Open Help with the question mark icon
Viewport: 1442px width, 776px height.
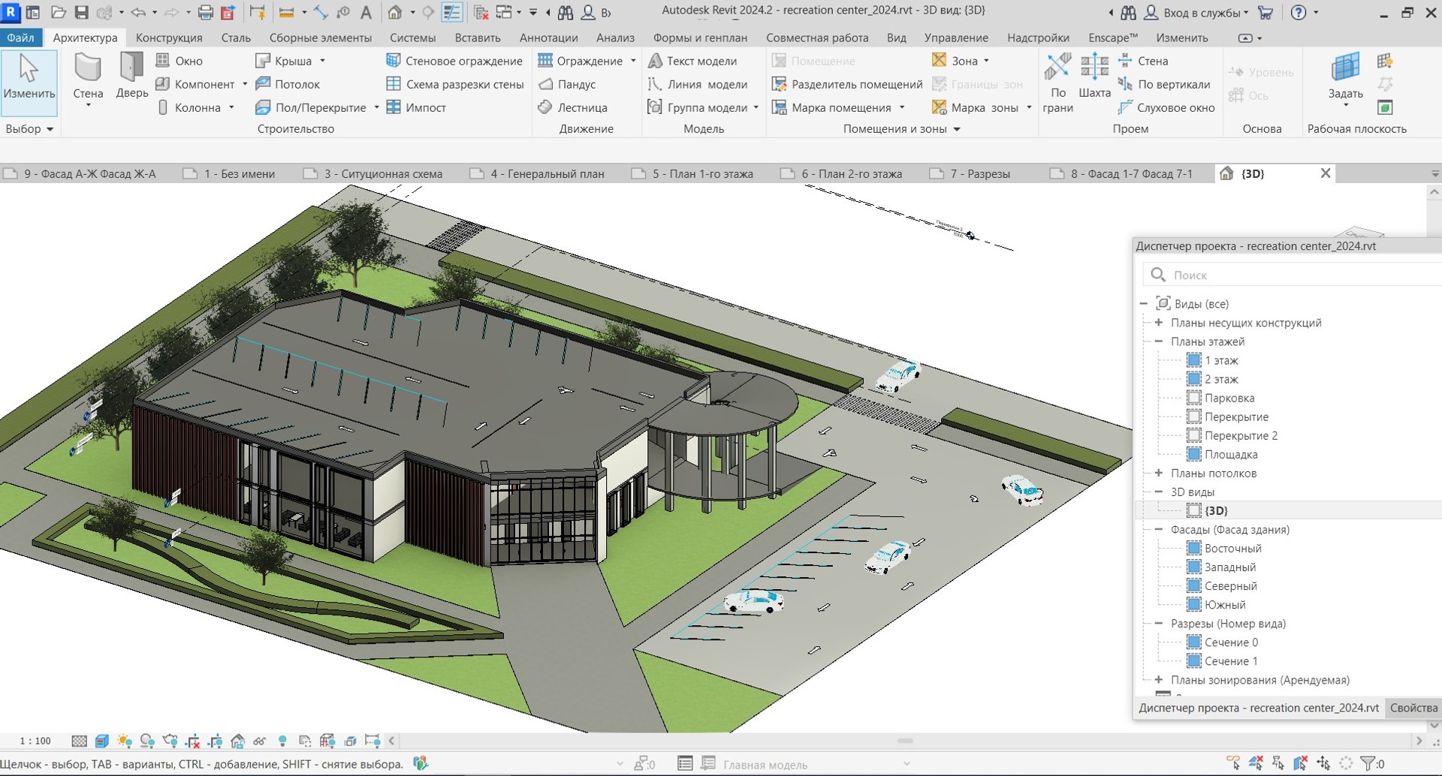click(1299, 13)
